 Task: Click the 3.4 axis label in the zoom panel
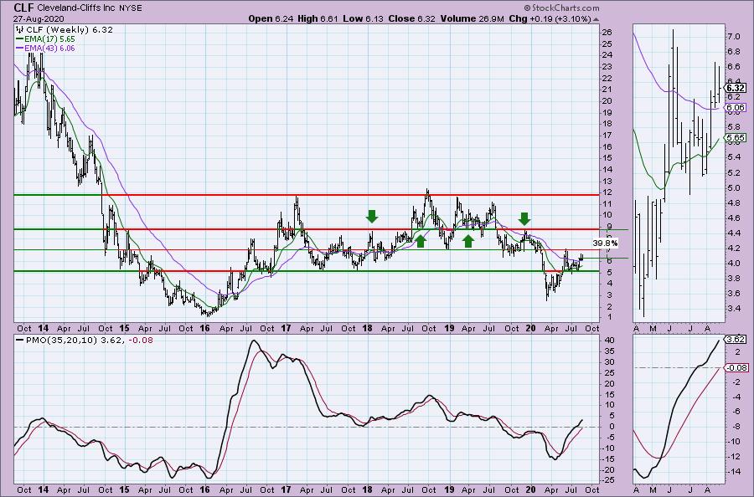[x=733, y=308]
